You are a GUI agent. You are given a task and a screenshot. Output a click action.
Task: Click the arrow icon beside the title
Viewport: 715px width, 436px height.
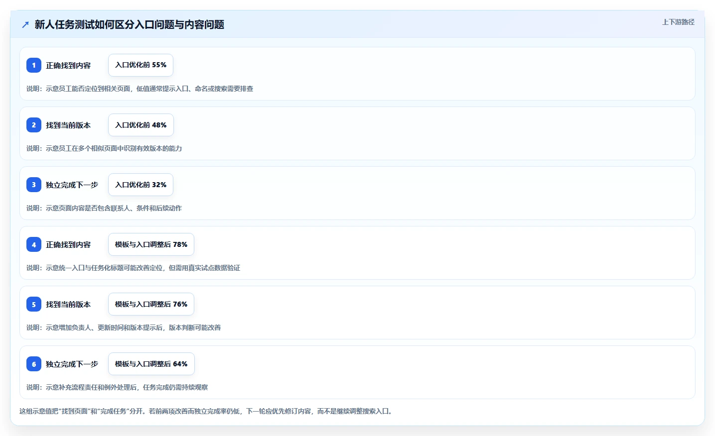pyautogui.click(x=25, y=24)
